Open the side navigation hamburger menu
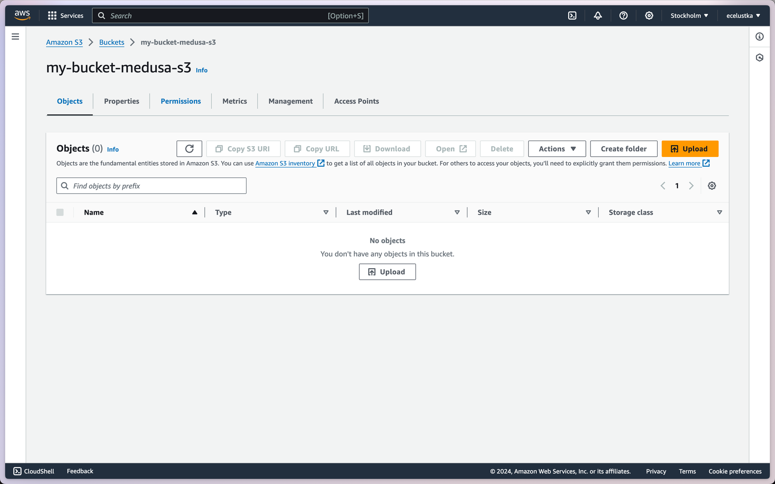Image resolution: width=775 pixels, height=484 pixels. [15, 36]
